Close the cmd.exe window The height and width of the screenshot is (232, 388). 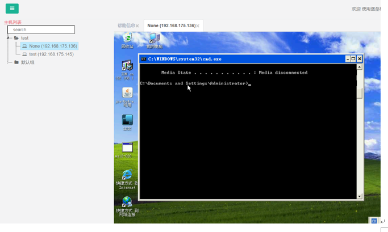coord(360,59)
